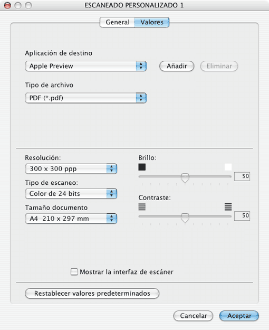
Task: Click the Apple Preview dropdown arrows
Action: (x=141, y=66)
